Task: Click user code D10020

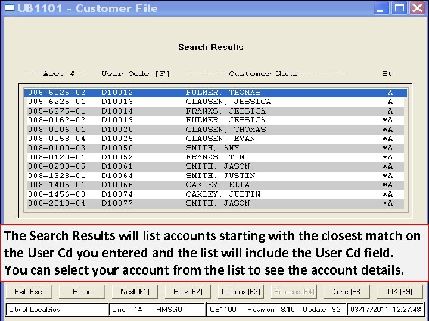Action: click(117, 130)
